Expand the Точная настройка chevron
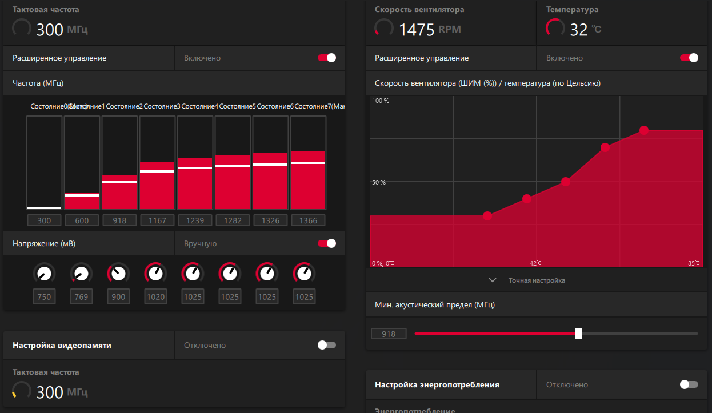 click(493, 280)
